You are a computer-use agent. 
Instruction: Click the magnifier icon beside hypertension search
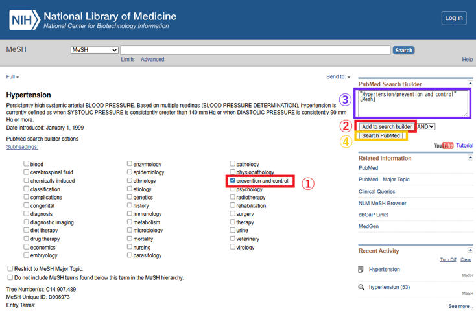coord(361,287)
